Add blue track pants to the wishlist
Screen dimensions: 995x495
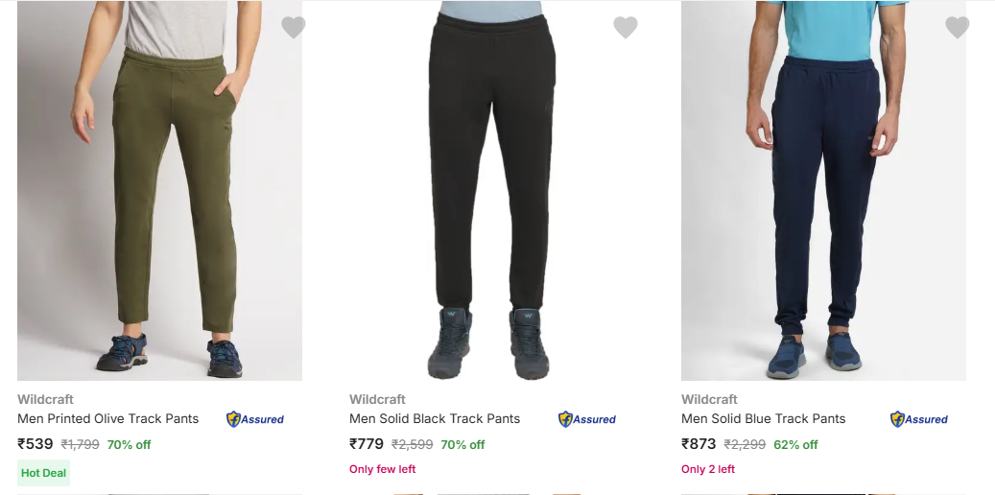point(958,28)
